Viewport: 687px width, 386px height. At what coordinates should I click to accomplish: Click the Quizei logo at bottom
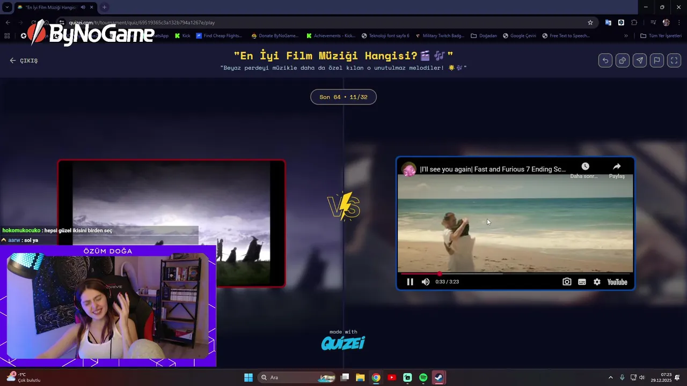[343, 343]
